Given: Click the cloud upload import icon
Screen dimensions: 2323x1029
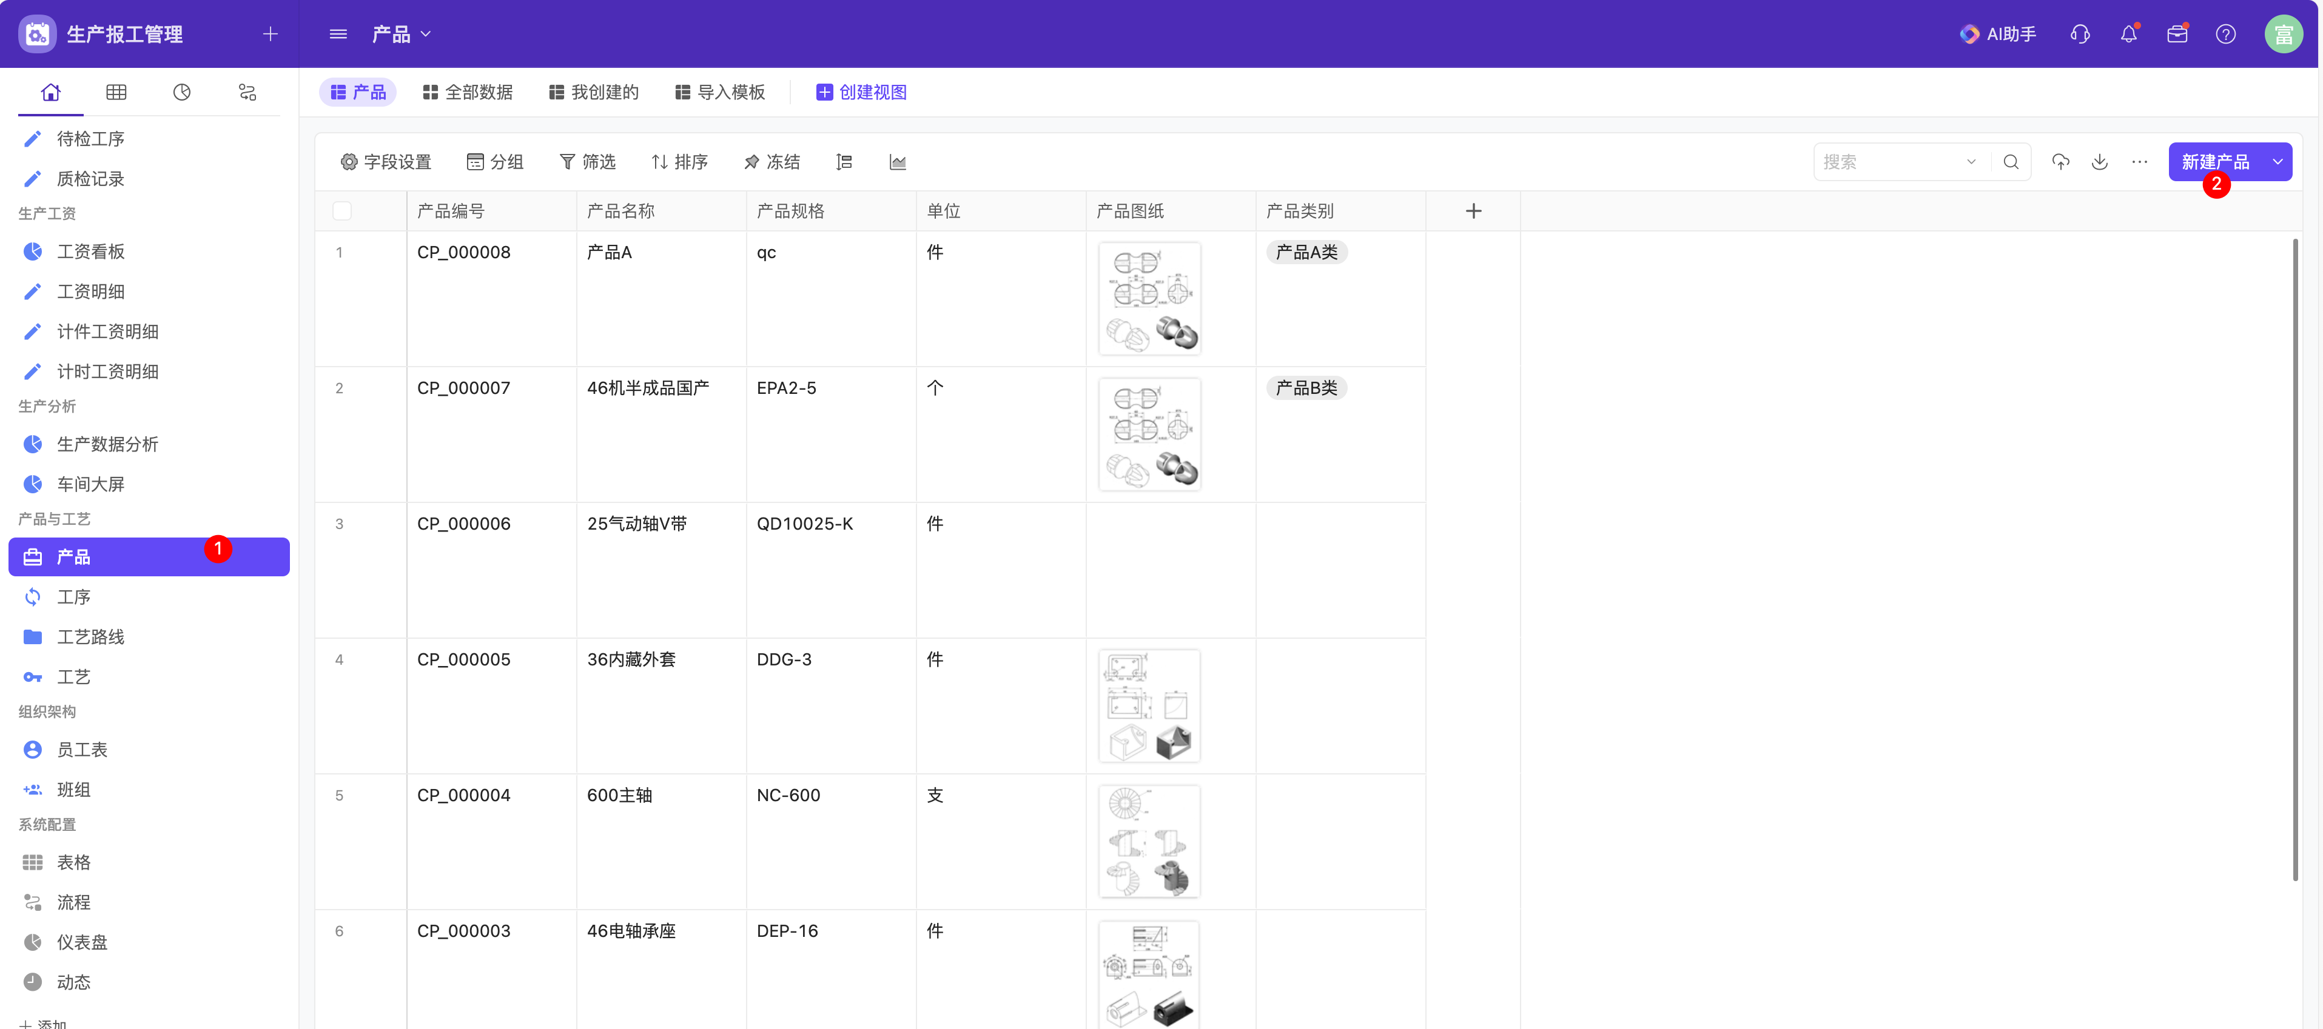Looking at the screenshot, I should [2060, 162].
